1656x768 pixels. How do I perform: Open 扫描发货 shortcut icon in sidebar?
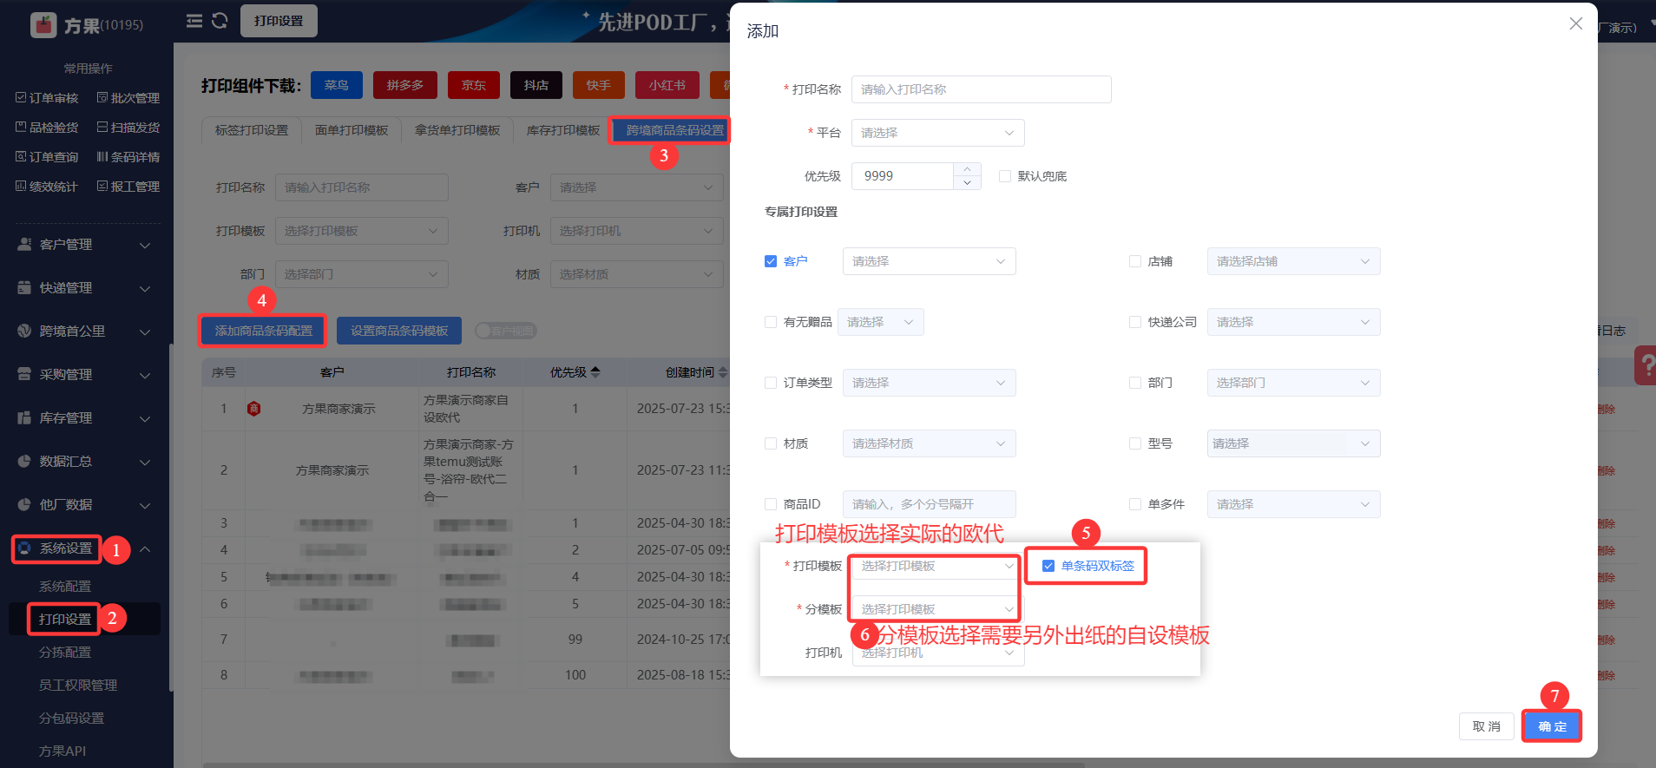click(x=102, y=127)
